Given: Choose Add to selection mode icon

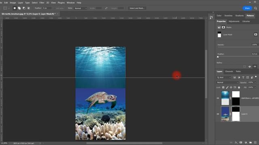Looking at the screenshot, I should click(19, 8).
